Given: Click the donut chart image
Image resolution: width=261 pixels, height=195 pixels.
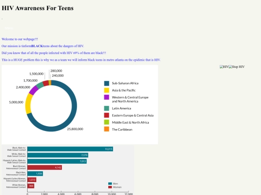Looking at the screenshot, I should [80, 104].
